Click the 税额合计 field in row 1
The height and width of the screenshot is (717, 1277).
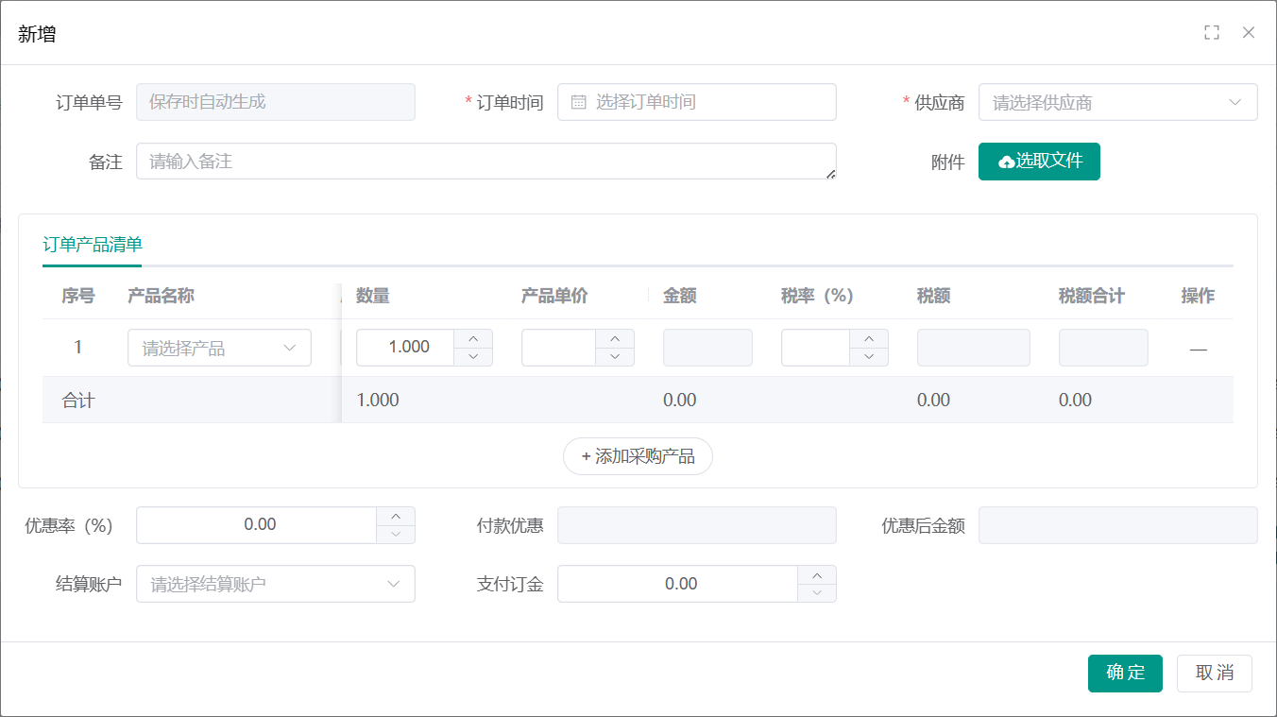pos(1103,348)
